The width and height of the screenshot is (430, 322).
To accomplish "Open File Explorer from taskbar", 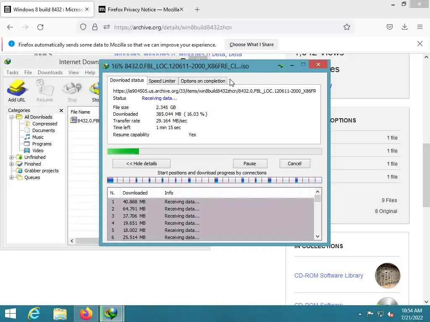I will point(60,314).
